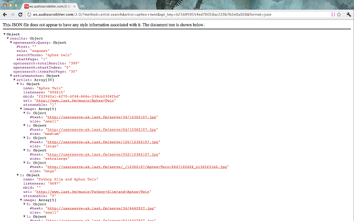Collapse the opensearch:Query node
Screen dimensions: 354x221
[x=11, y=43]
